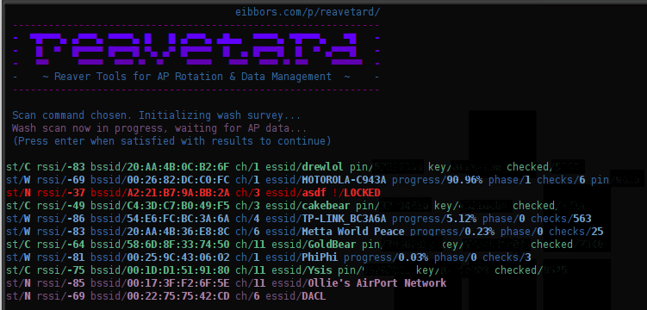Click the checks/563 value on TP-LINK row
The width and height of the screenshot is (647, 310).
pyautogui.click(x=561, y=219)
